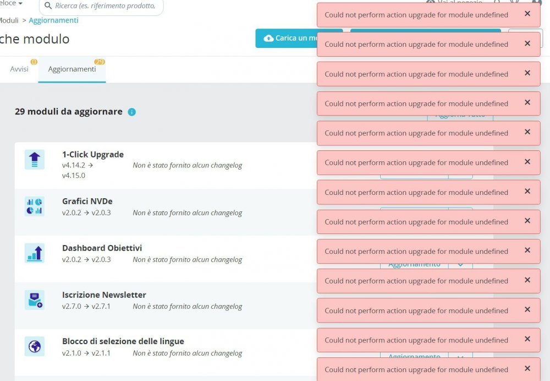Go to Moduli in the breadcrumb
The height and width of the screenshot is (381, 550).
click(x=9, y=20)
